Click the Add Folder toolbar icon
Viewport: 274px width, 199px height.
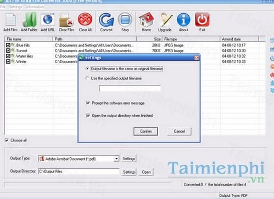[29, 20]
